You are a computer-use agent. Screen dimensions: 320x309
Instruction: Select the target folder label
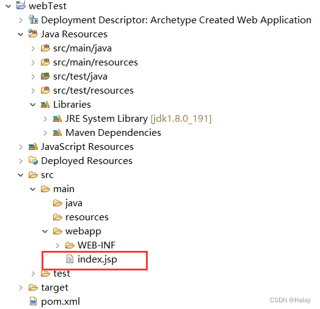tap(55, 288)
